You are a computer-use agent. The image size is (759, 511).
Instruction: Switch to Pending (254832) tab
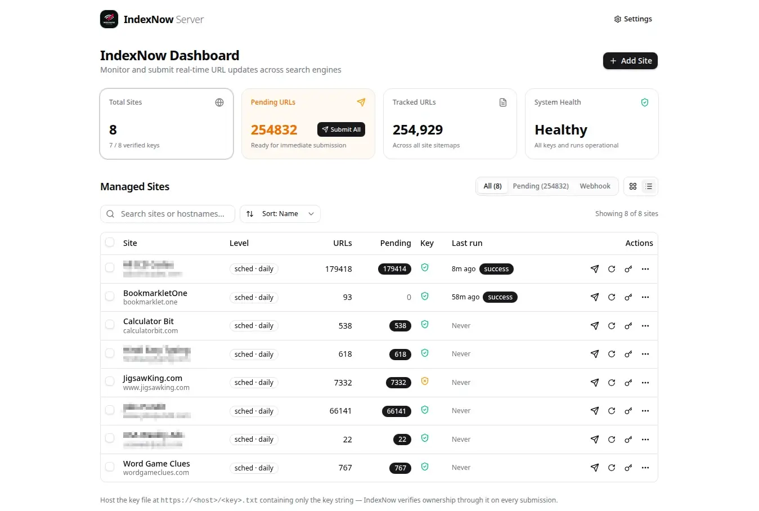[541, 186]
